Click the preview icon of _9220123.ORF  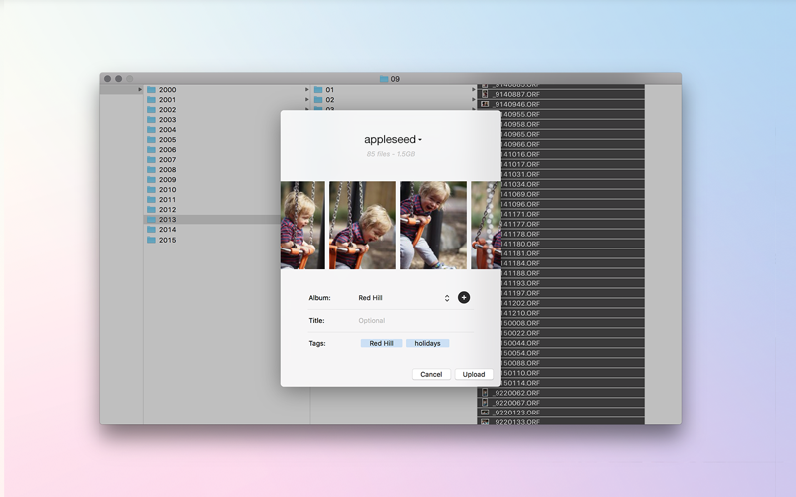click(485, 413)
